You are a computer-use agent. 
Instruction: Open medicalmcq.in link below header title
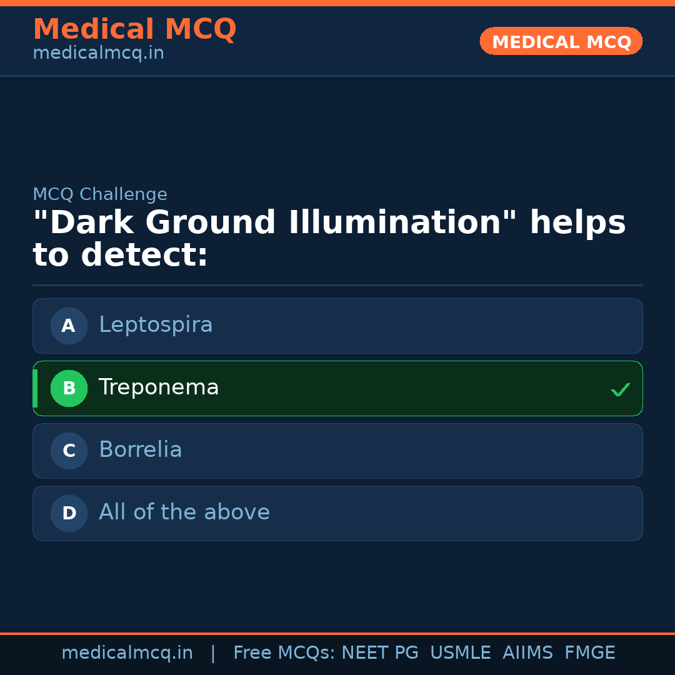click(x=98, y=53)
